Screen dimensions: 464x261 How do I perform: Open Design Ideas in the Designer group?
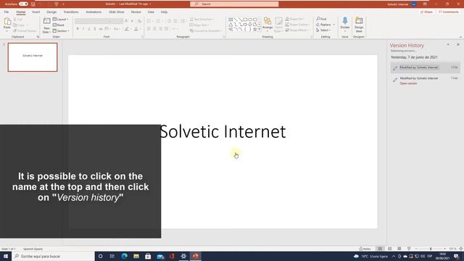tap(359, 24)
